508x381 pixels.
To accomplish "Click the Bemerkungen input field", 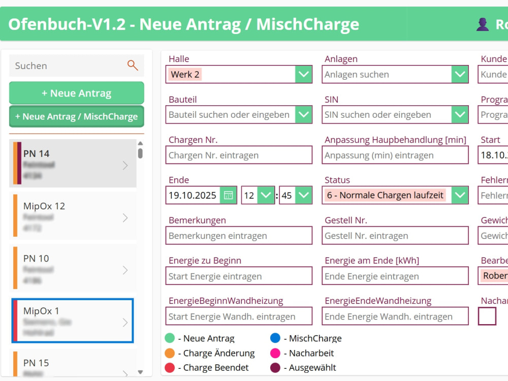I will point(239,236).
